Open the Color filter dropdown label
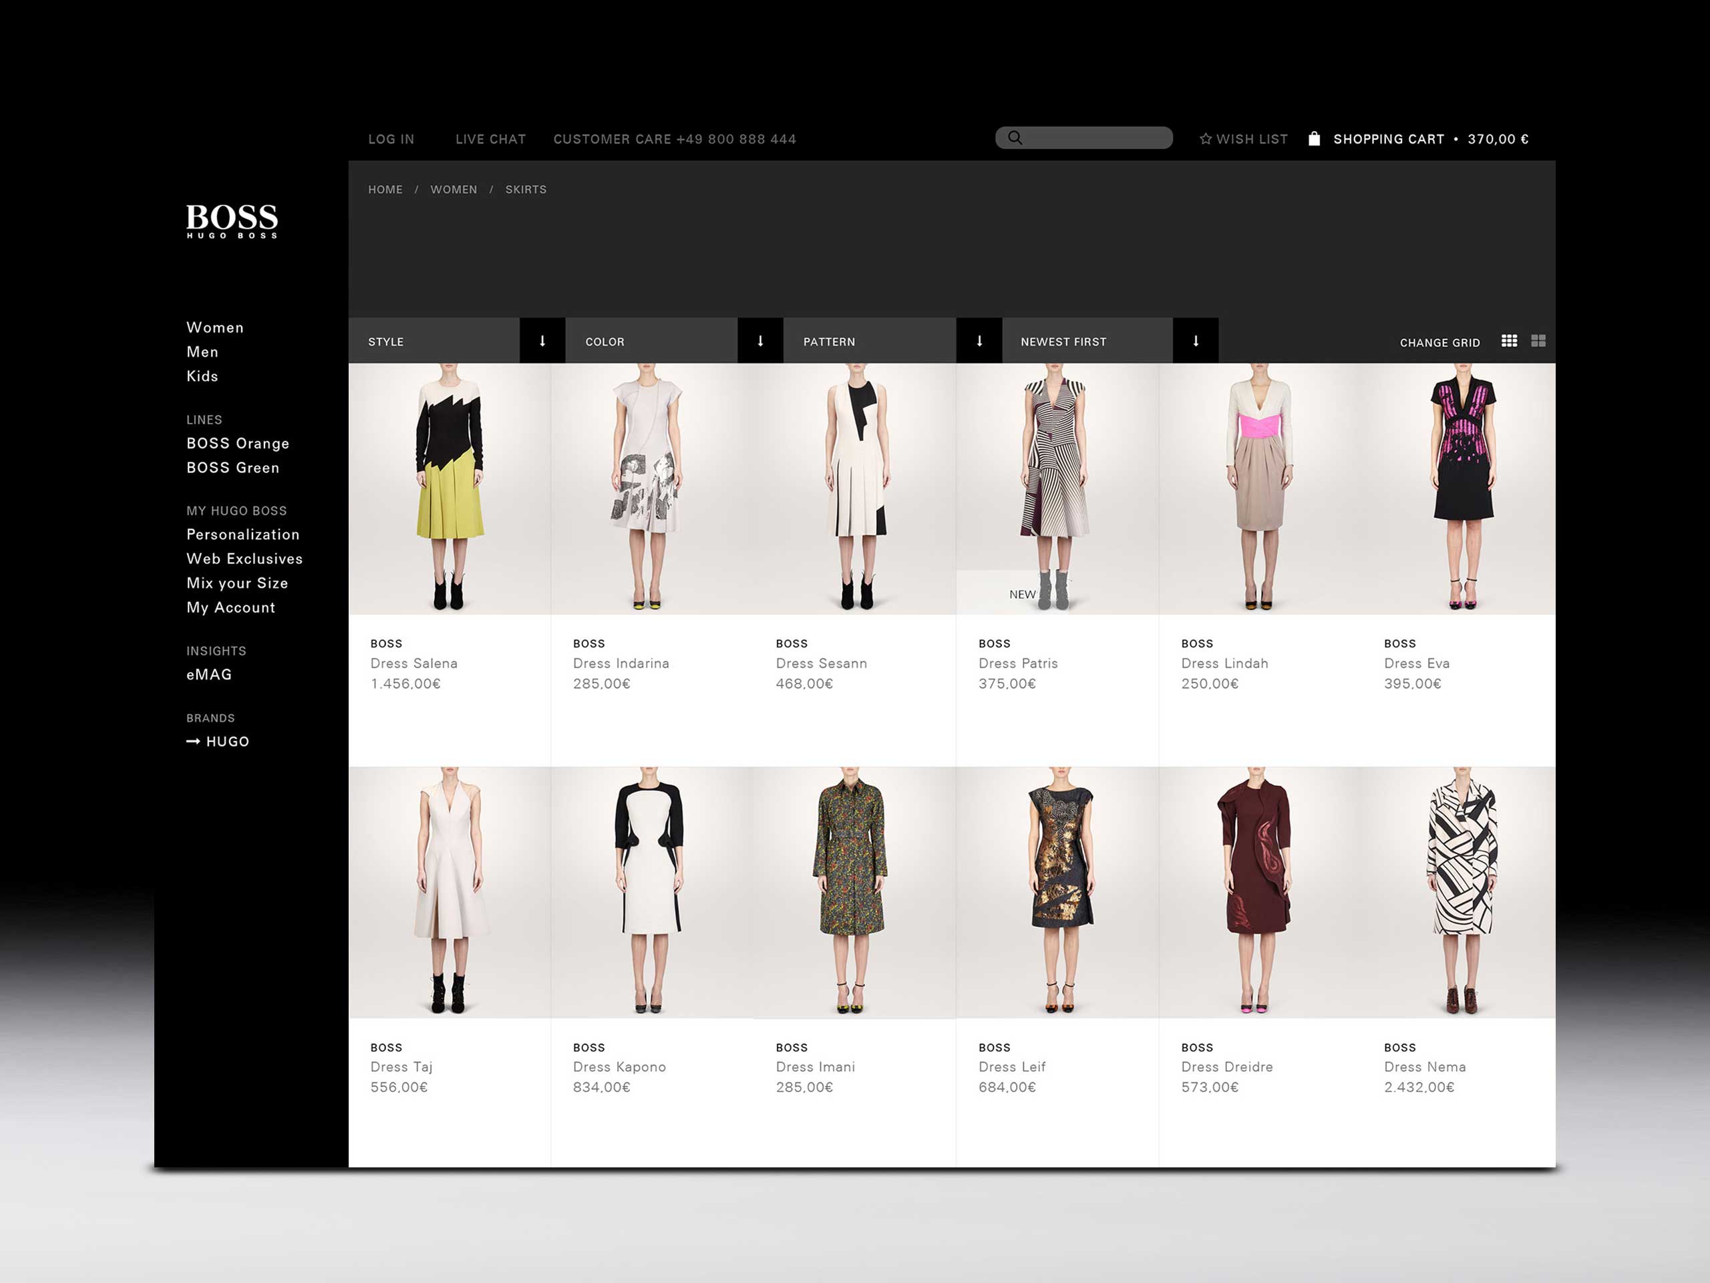The image size is (1710, 1283). 605,342
